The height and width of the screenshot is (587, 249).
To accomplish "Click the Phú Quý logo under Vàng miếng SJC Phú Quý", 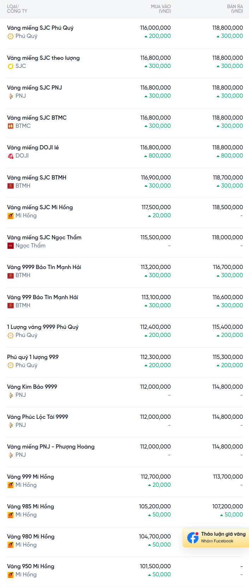I will click(x=11, y=36).
